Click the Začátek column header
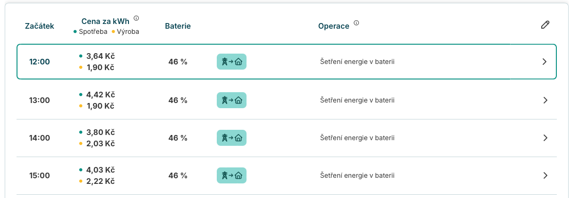 coord(40,26)
